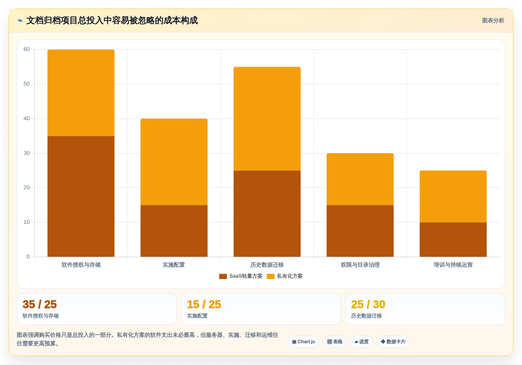Click the 实施配置 x-axis label
Screen dimensions: 522x365
tap(174, 265)
